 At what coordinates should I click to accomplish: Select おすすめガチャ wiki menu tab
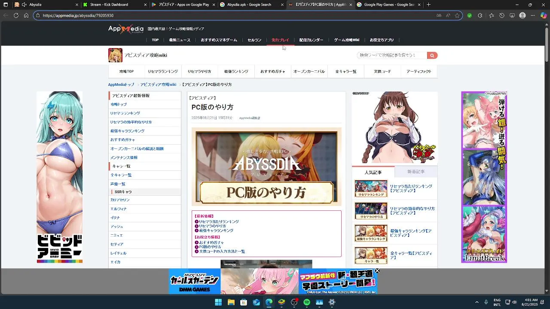[x=273, y=72]
